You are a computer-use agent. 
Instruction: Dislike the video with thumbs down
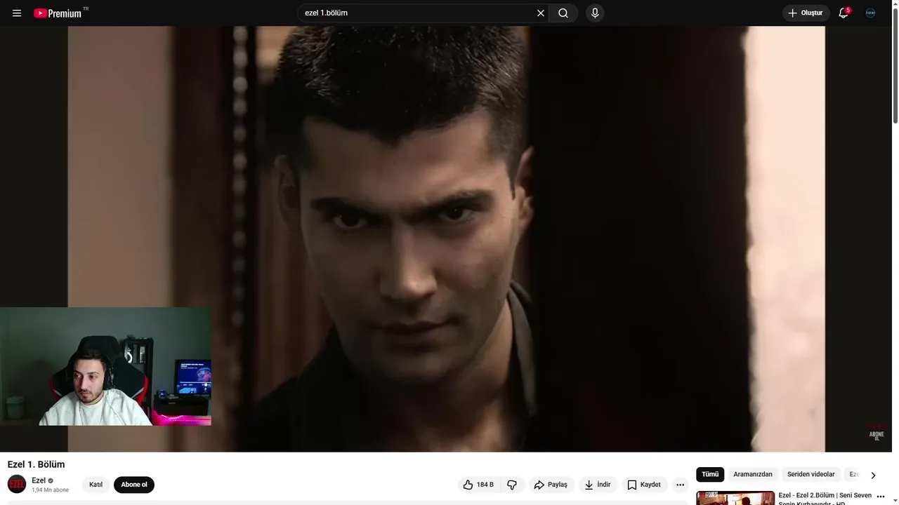pos(512,485)
